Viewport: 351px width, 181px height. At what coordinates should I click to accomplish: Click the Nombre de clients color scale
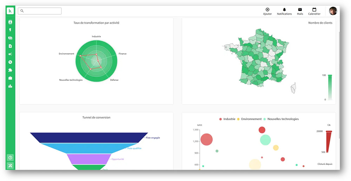pos(330,88)
